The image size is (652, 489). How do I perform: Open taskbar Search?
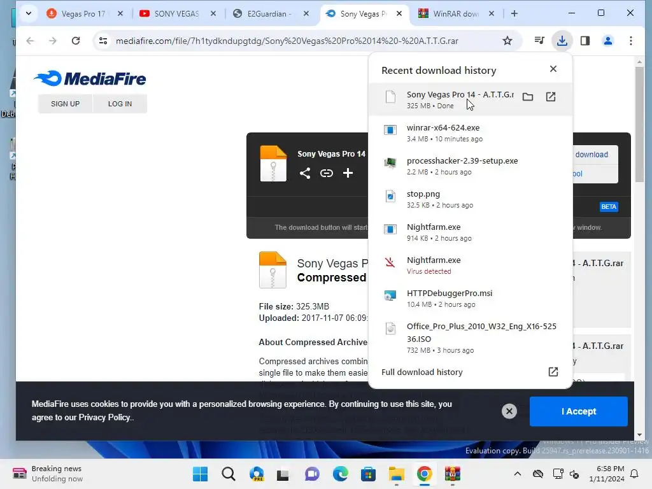click(x=229, y=474)
